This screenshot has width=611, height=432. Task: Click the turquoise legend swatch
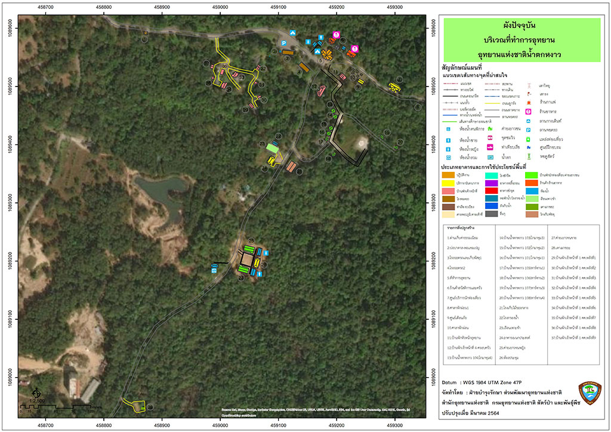[x=492, y=175]
